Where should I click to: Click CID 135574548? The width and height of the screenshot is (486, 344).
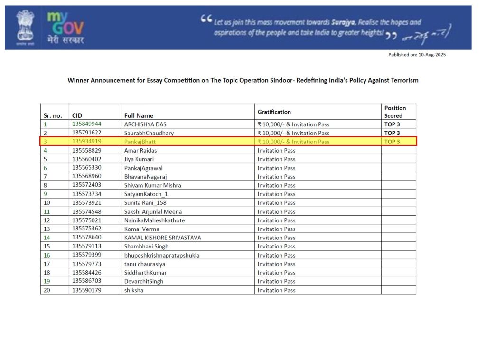point(87,212)
